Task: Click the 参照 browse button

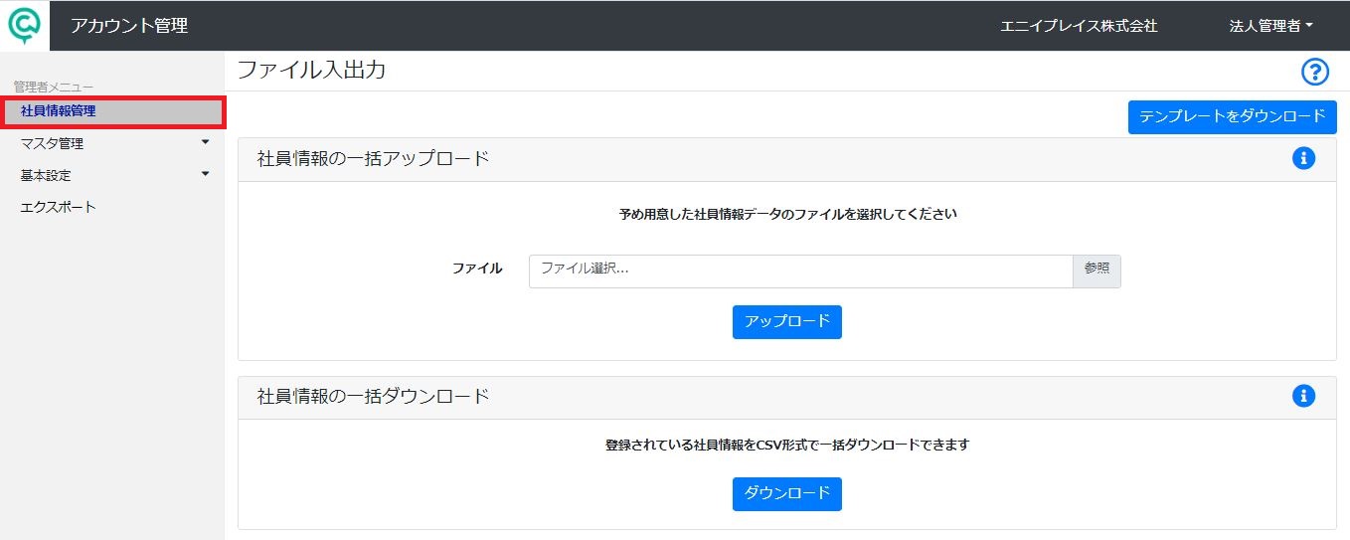Action: [x=1097, y=270]
